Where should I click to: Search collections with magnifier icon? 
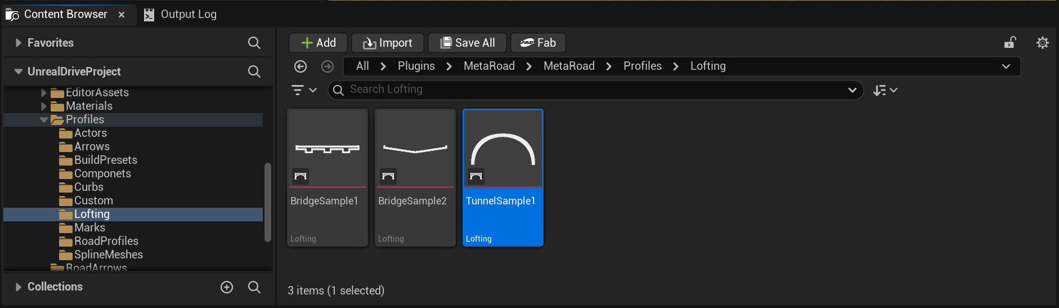[254, 287]
